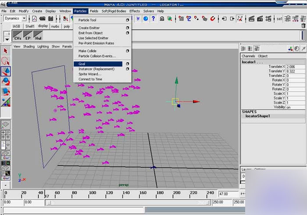Screen dimensions: 307x215
Task: Click the trash can shelf icon
Action: (x=303, y=26)
